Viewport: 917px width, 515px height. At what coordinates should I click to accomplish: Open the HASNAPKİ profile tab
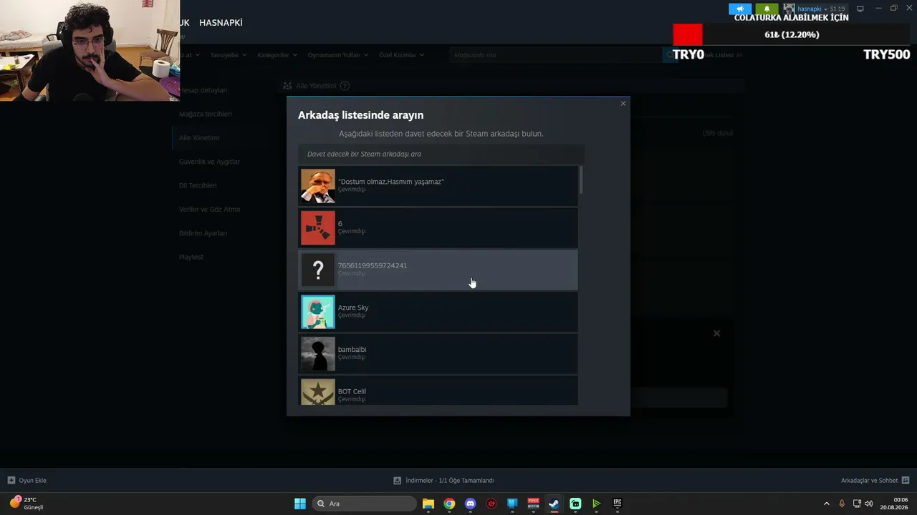[x=221, y=23]
